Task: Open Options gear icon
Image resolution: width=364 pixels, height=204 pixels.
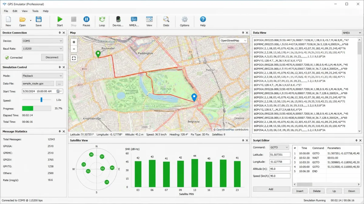Action: (184, 20)
